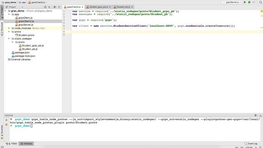Close the Student_pb.js tab
The width and height of the screenshot is (263, 148).
[x=132, y=7]
